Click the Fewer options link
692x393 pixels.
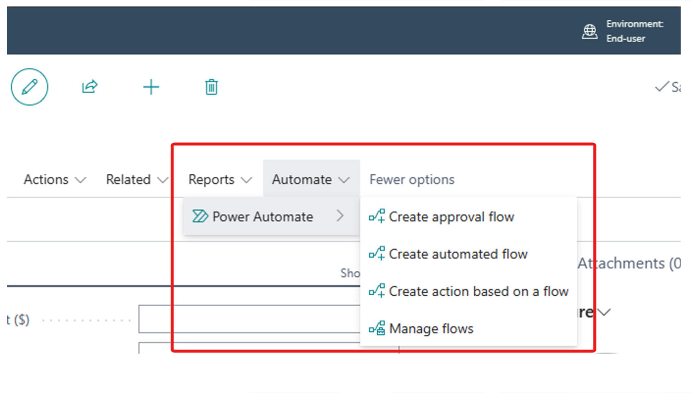[x=411, y=179]
